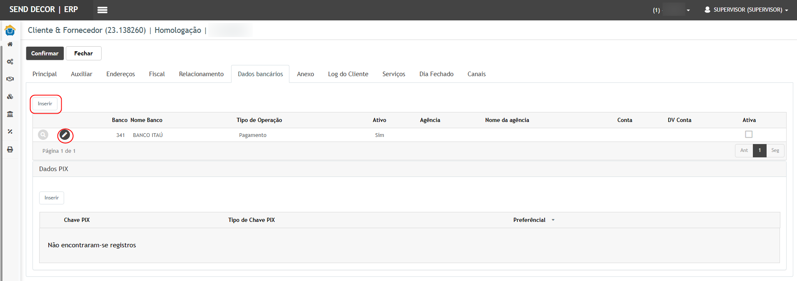797x281 pixels.
Task: Select the Relacionamento tab
Action: (x=201, y=74)
